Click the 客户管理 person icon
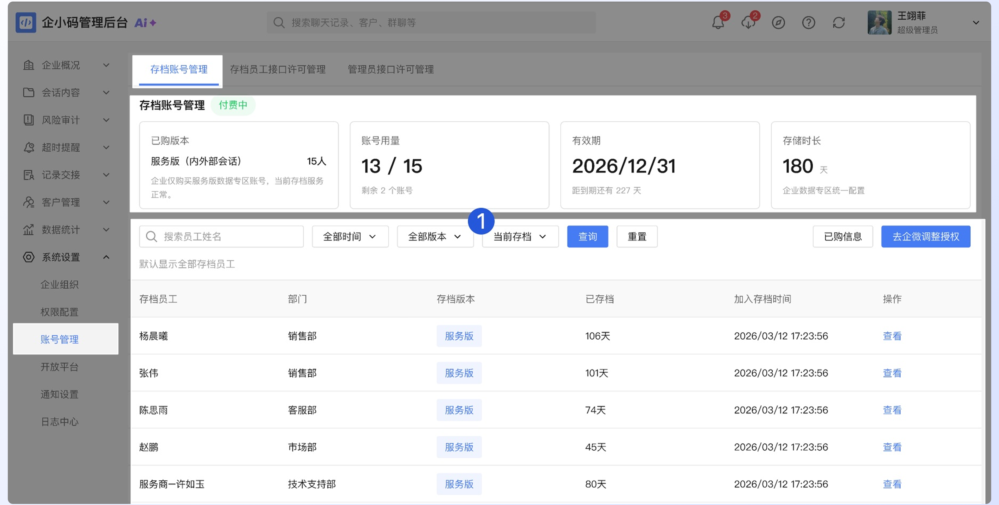This screenshot has height=505, width=999. [x=28, y=202]
